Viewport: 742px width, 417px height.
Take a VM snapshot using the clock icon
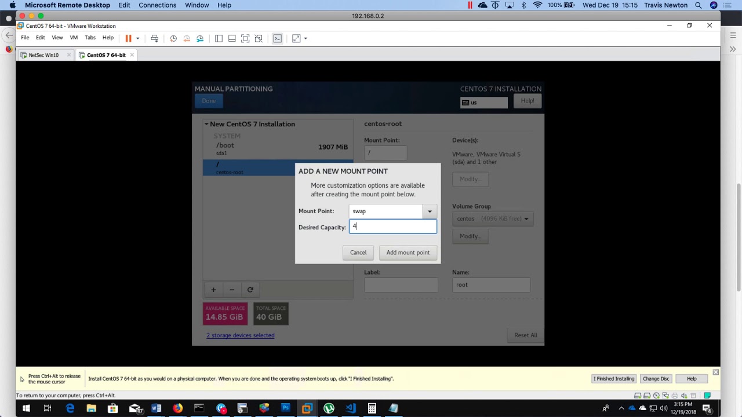[x=173, y=38]
